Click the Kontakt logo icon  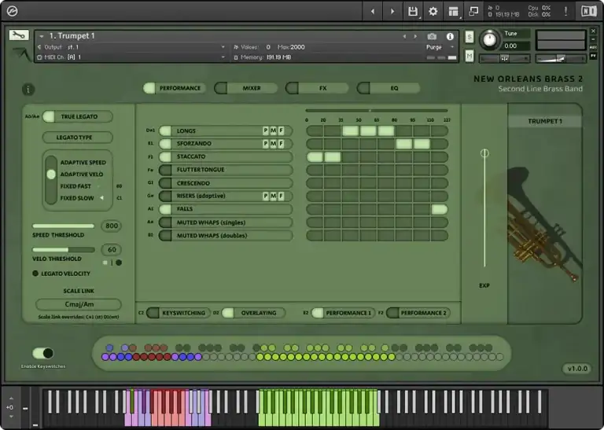[x=12, y=11]
